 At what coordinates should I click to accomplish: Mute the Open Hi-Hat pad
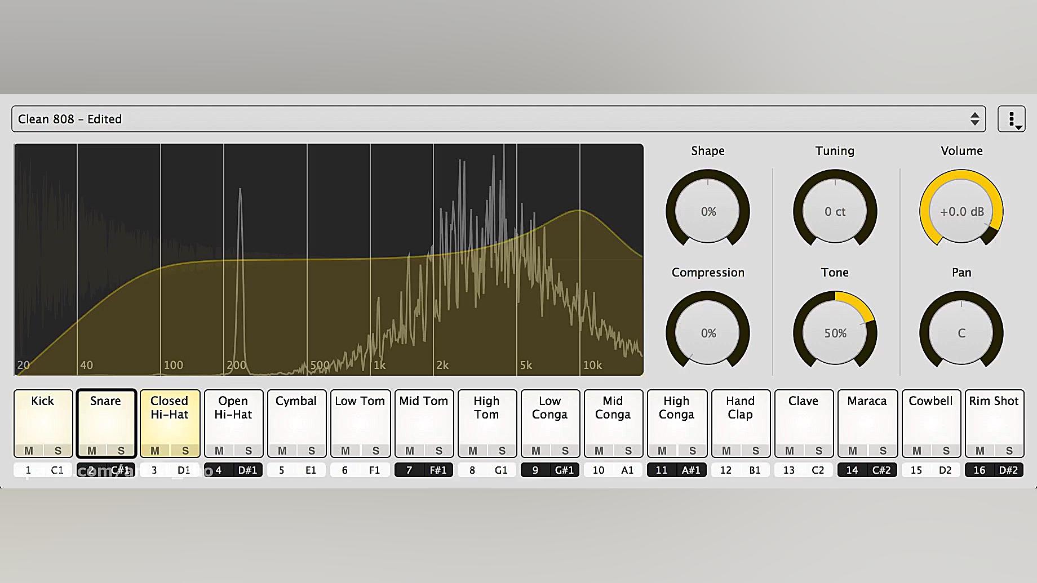(219, 451)
